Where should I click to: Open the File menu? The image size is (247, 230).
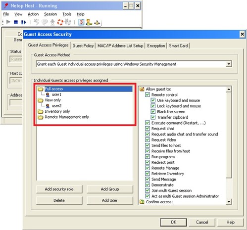click(6, 14)
